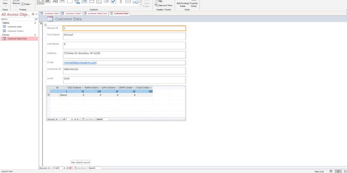Viewport: 347px width, 173px height.
Task: Pick the Hyperlink (Link) control
Action: [77, 2]
